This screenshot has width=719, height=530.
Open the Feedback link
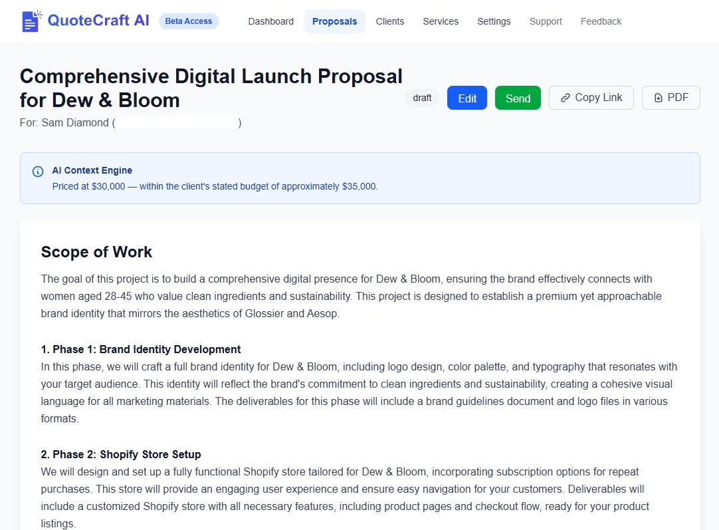point(601,21)
